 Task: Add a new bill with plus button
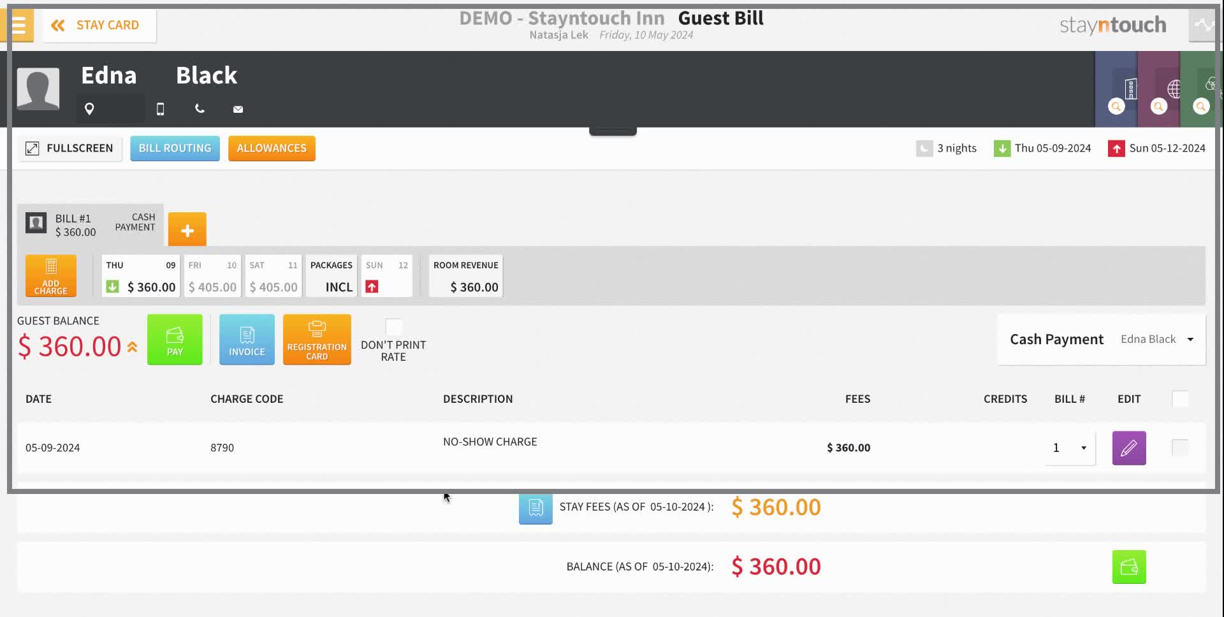[x=187, y=229]
